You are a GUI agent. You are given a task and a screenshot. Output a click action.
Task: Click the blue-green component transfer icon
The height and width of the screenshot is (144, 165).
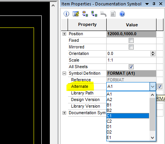point(94,14)
